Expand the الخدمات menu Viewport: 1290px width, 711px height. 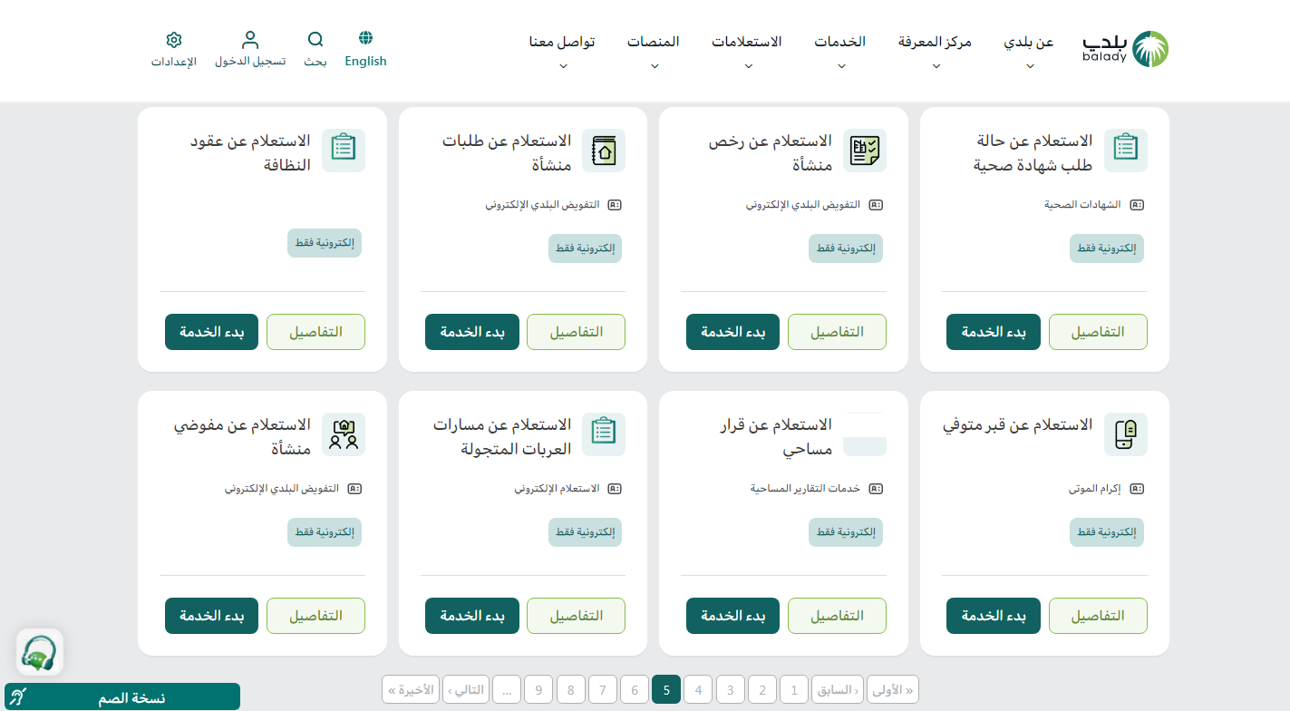839,51
